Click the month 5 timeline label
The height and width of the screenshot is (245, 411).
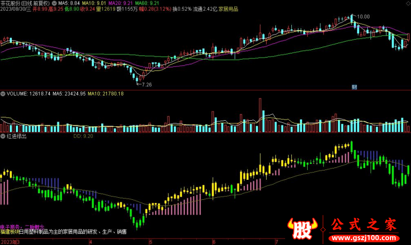coord(151,242)
